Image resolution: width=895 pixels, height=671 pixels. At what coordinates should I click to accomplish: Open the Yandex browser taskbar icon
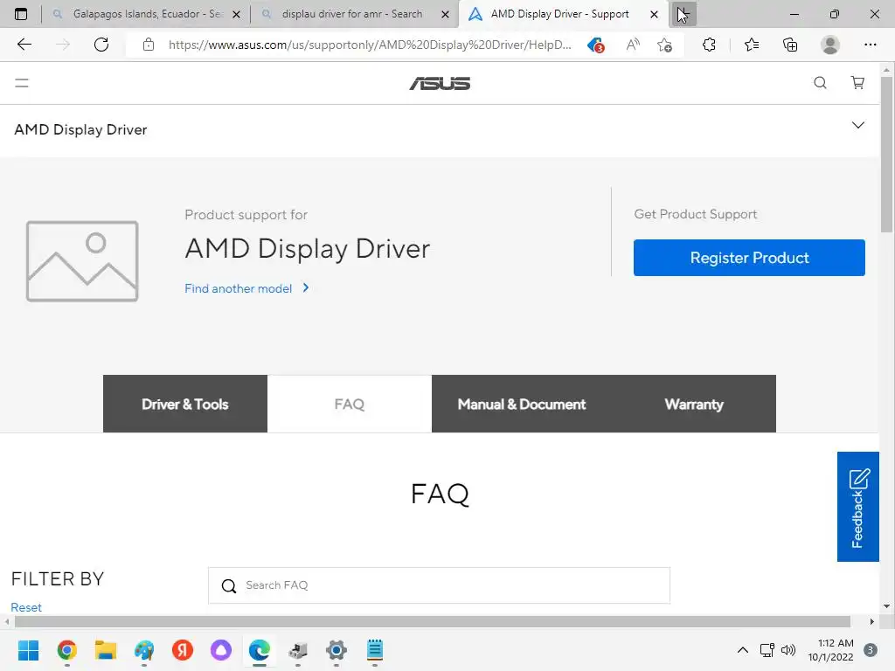pos(183,650)
